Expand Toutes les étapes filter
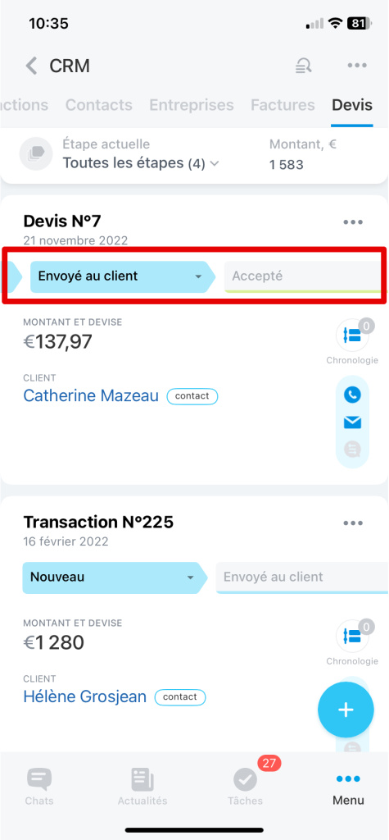Screen dimensions: 389x840 click(x=141, y=163)
